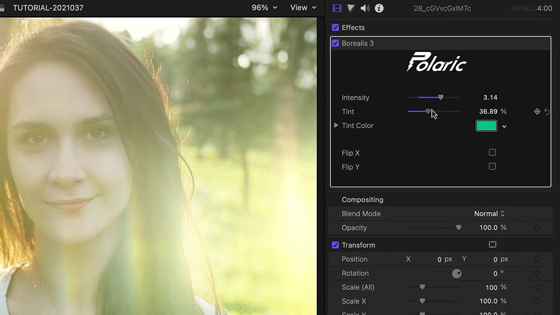Image resolution: width=560 pixels, height=315 pixels.
Task: Open the Info inspector icon
Action: pos(379,8)
